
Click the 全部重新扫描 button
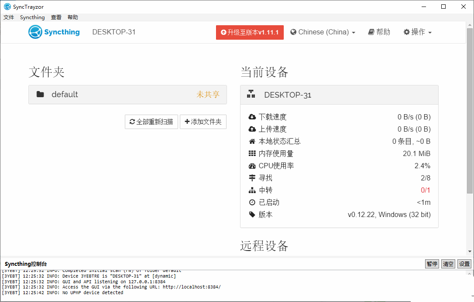[151, 122]
